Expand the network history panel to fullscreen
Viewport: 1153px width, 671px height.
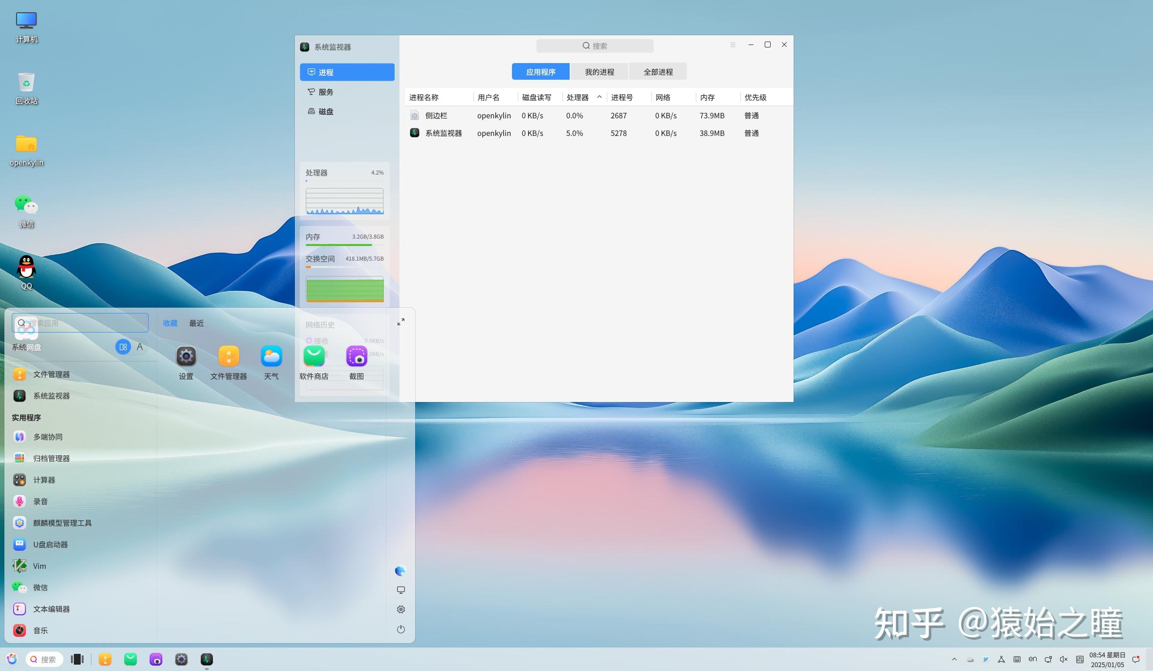coord(400,322)
